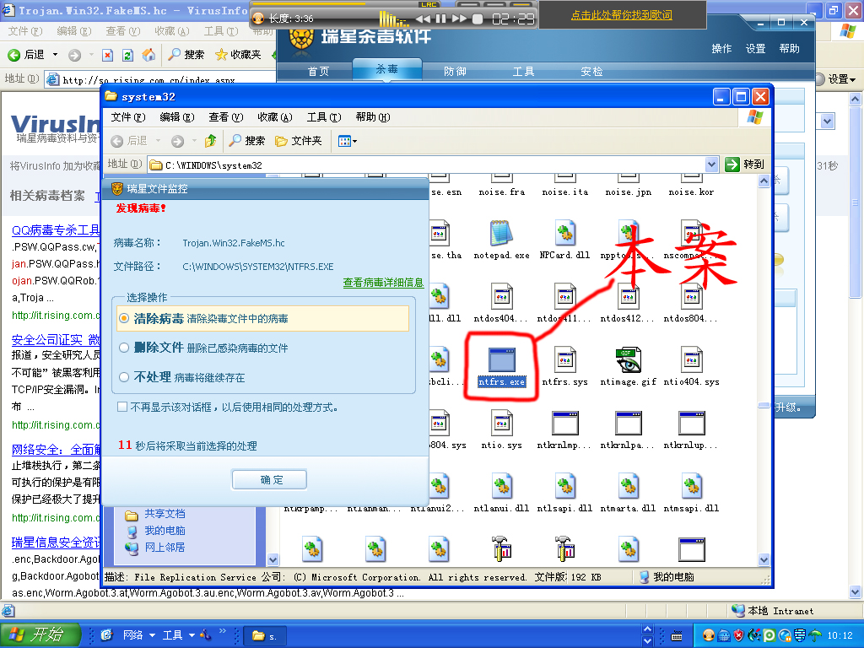Select the NPCard.dll file icon
Viewport: 864px width, 648px height.
pos(564,233)
